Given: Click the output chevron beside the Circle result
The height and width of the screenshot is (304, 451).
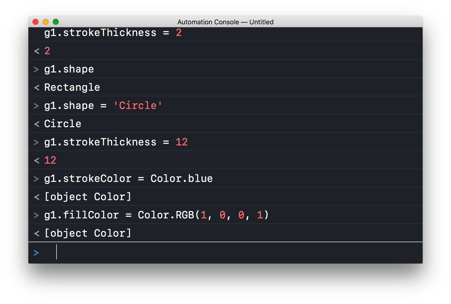Looking at the screenshot, I should point(37,124).
